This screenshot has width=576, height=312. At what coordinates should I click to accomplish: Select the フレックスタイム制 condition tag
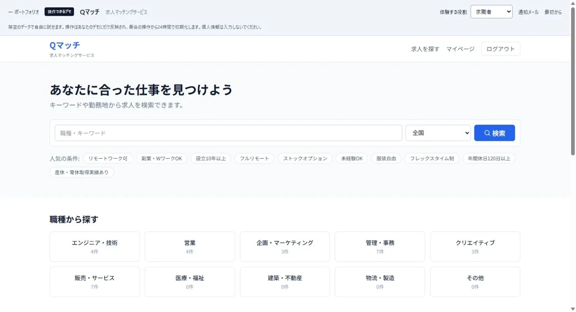click(x=432, y=158)
